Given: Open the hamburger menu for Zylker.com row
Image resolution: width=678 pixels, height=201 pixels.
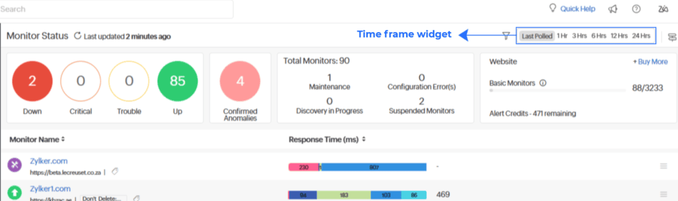Looking at the screenshot, I should tap(663, 166).
